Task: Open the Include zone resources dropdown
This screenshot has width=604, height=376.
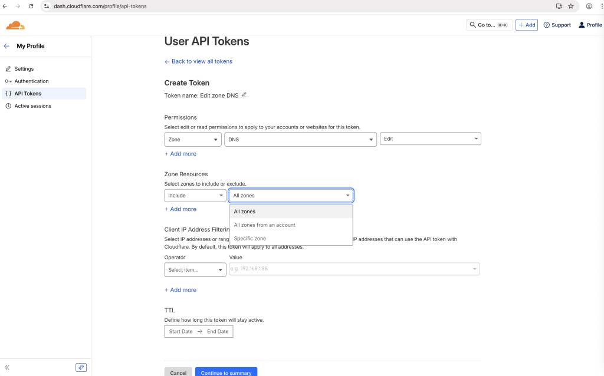Action: tap(195, 196)
